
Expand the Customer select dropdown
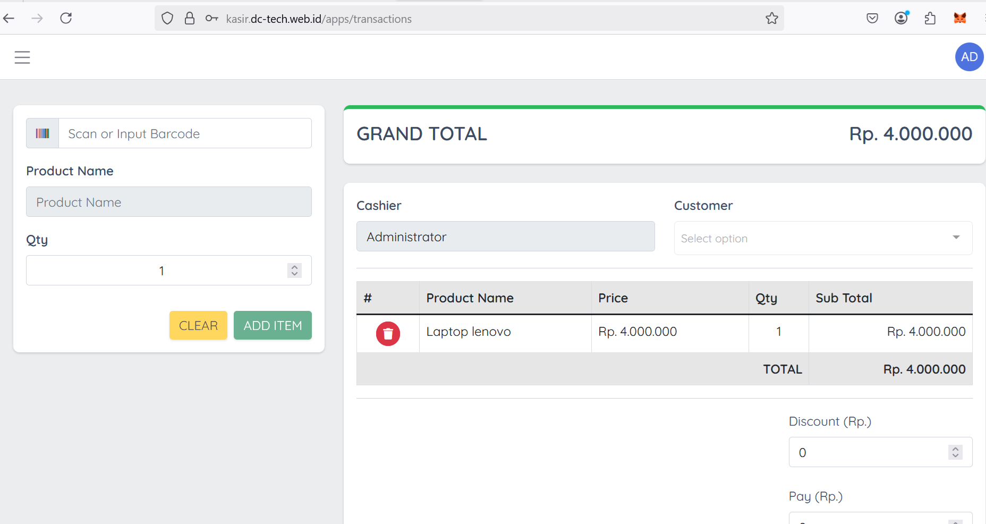(x=823, y=238)
